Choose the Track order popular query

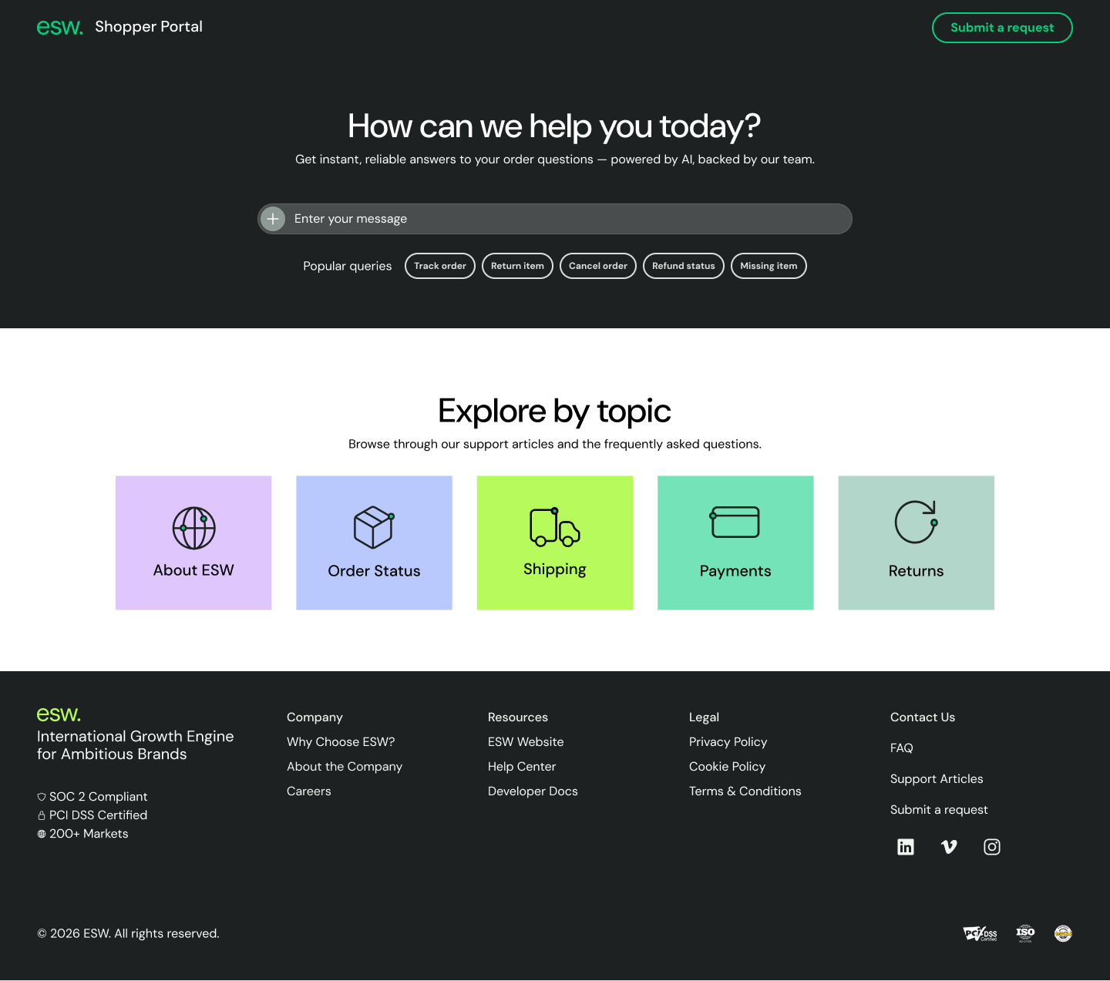440,266
